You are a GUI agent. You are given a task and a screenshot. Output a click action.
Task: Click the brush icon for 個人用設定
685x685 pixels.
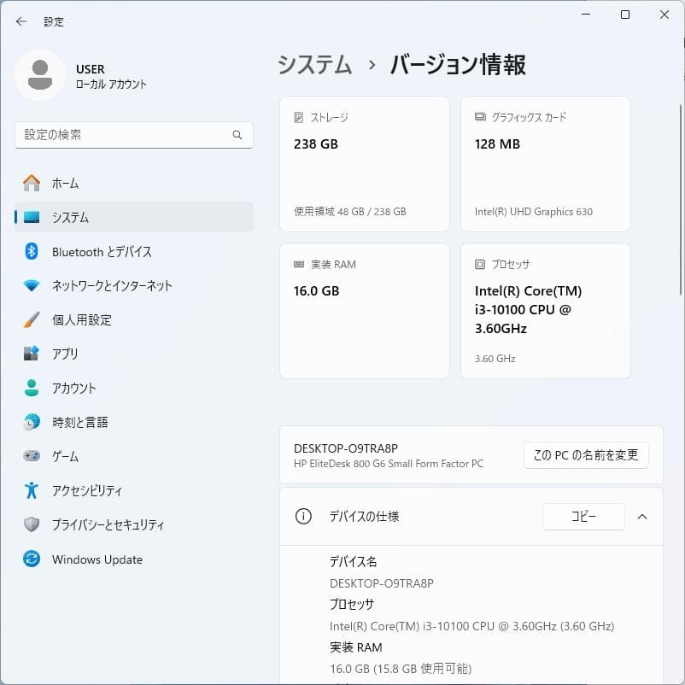tap(32, 319)
